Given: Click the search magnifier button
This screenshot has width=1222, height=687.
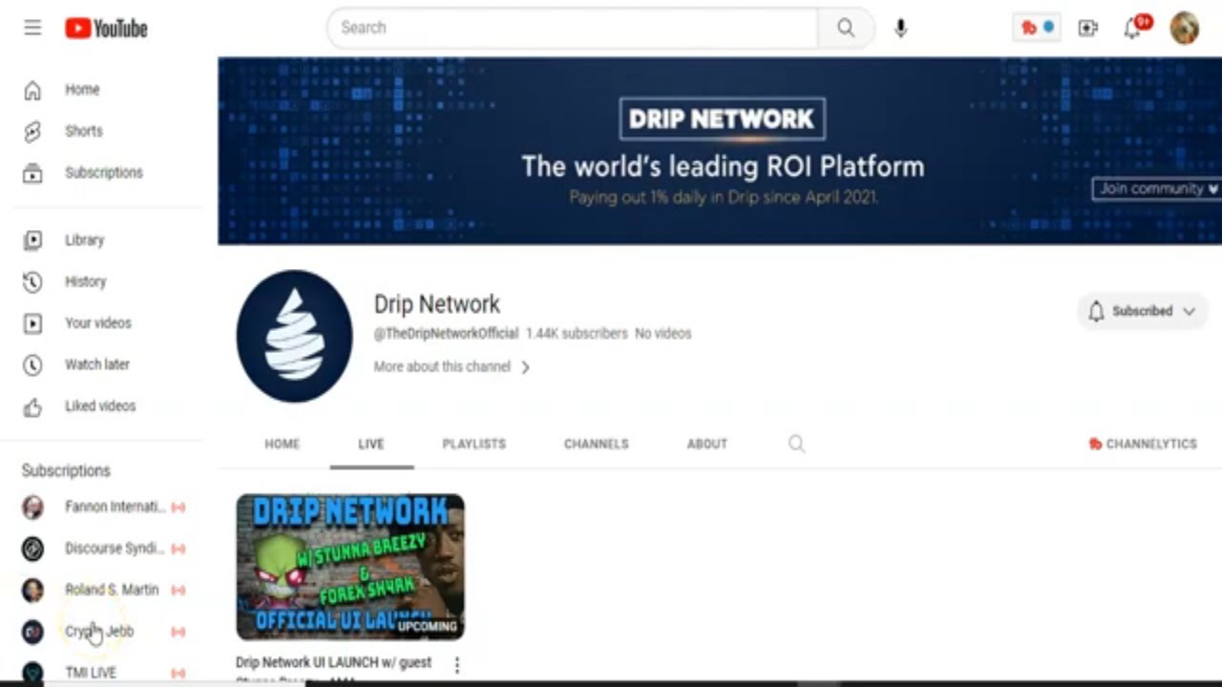Looking at the screenshot, I should tap(846, 28).
